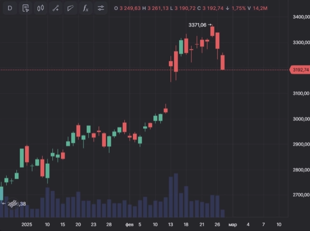Open the D timeframe selector

click(x=10, y=8)
